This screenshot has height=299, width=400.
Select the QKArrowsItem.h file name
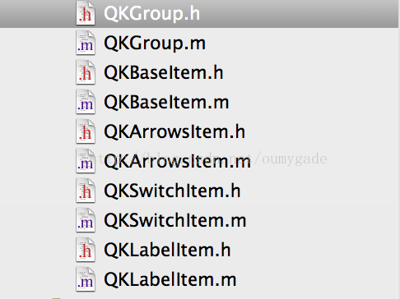(x=174, y=131)
